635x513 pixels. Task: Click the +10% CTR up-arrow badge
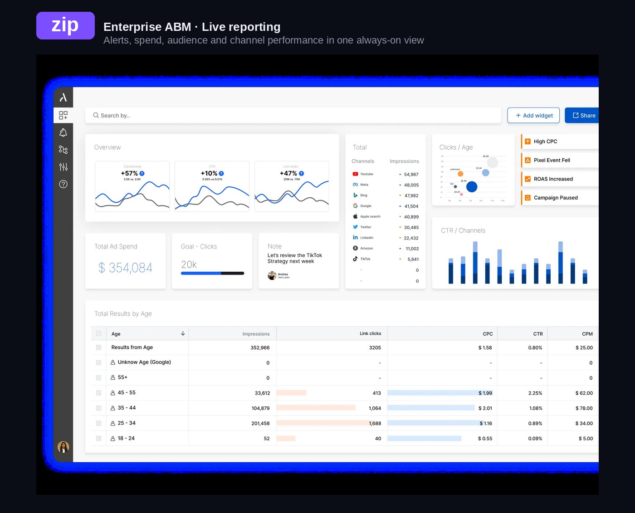pyautogui.click(x=221, y=173)
